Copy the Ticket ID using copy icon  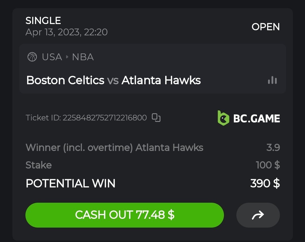156,117
